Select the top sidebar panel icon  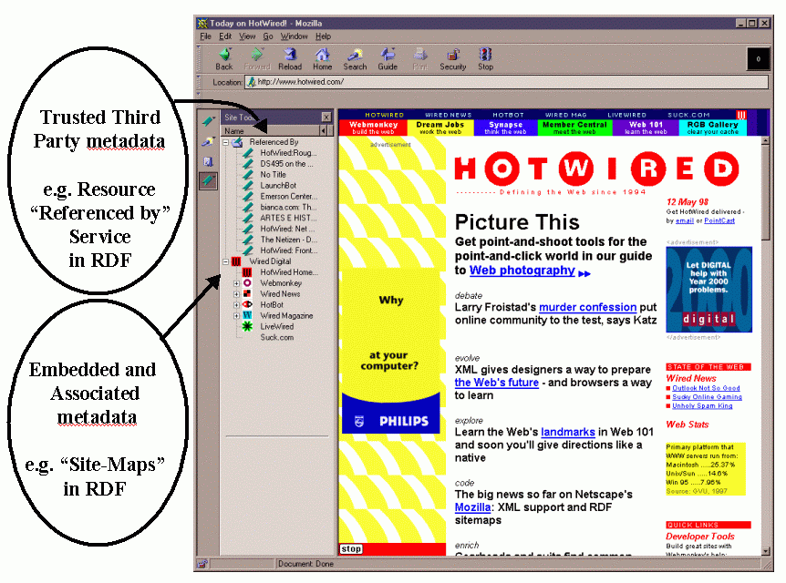tap(209, 121)
